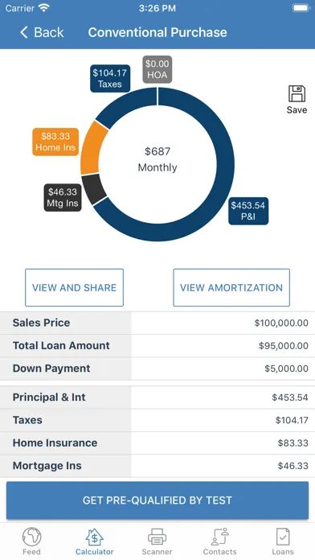Screen dimensions: 315x560
Task: Tap the Sales Price value row
Action: click(x=157, y=323)
